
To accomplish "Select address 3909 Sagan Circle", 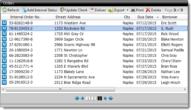I will pos(69,39).
